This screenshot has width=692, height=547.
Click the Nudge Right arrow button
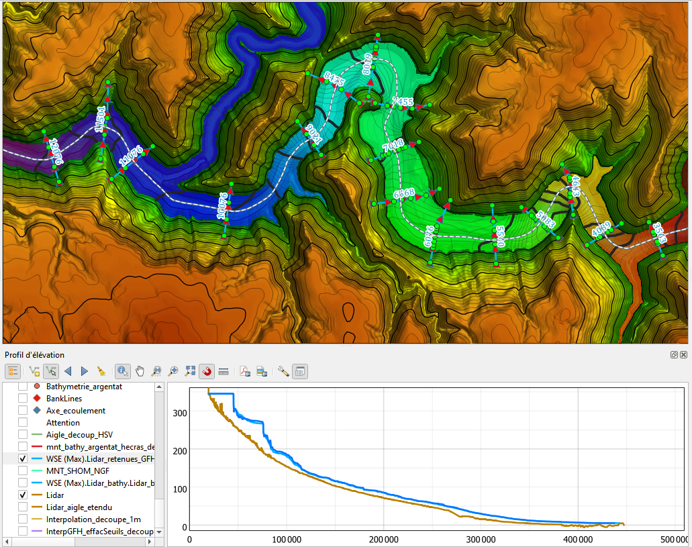coord(83,371)
